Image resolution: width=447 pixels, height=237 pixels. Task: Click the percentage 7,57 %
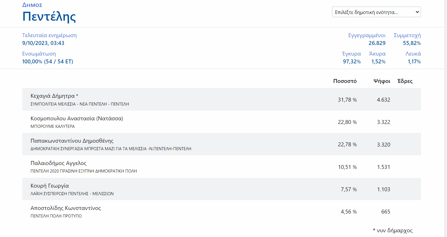349,190
